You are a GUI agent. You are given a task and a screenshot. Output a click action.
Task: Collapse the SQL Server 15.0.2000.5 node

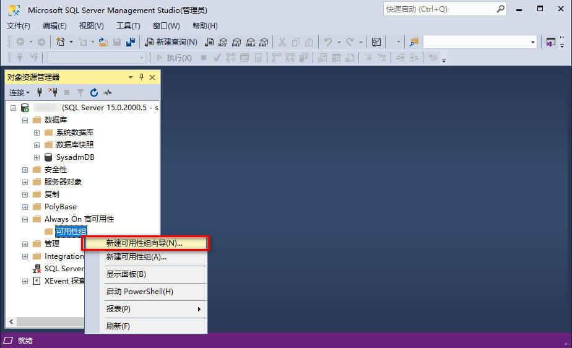pos(14,108)
